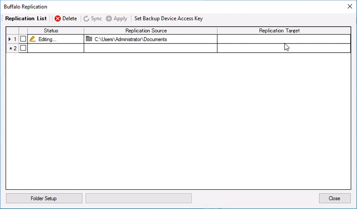Open Set Backup Device Access Key

click(168, 18)
